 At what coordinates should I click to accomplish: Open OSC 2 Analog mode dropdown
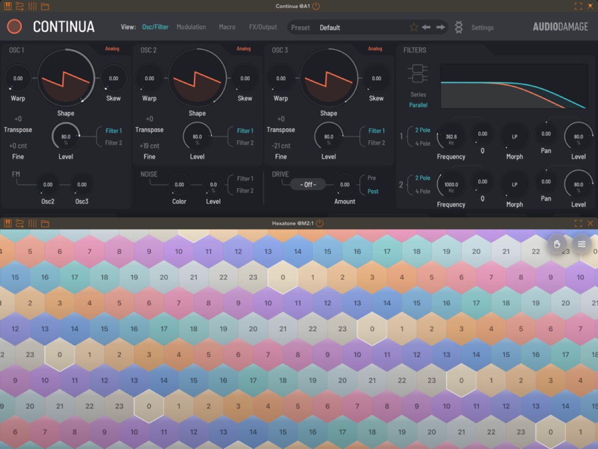244,48
